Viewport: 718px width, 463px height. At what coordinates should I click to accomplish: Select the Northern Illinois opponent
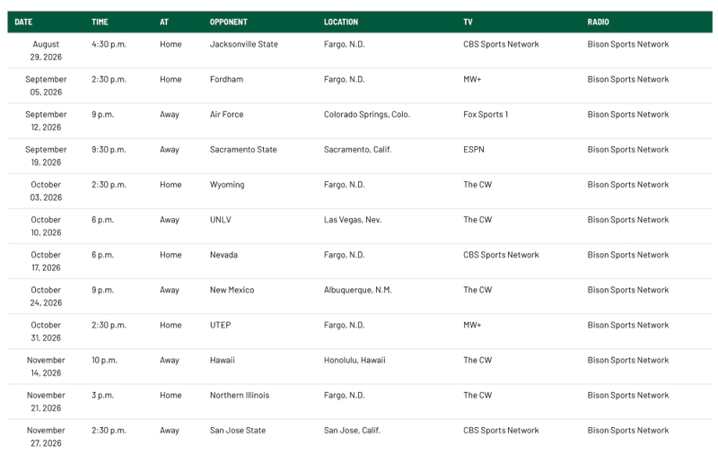click(240, 395)
